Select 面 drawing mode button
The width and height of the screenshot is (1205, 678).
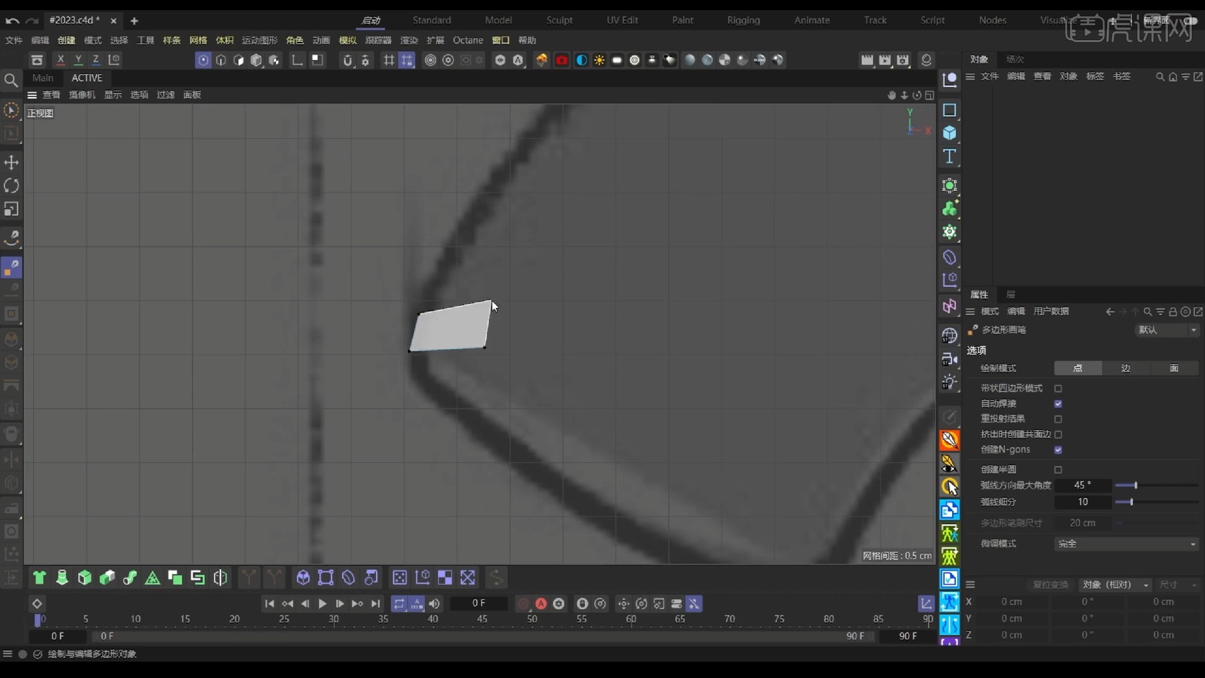pyautogui.click(x=1174, y=369)
